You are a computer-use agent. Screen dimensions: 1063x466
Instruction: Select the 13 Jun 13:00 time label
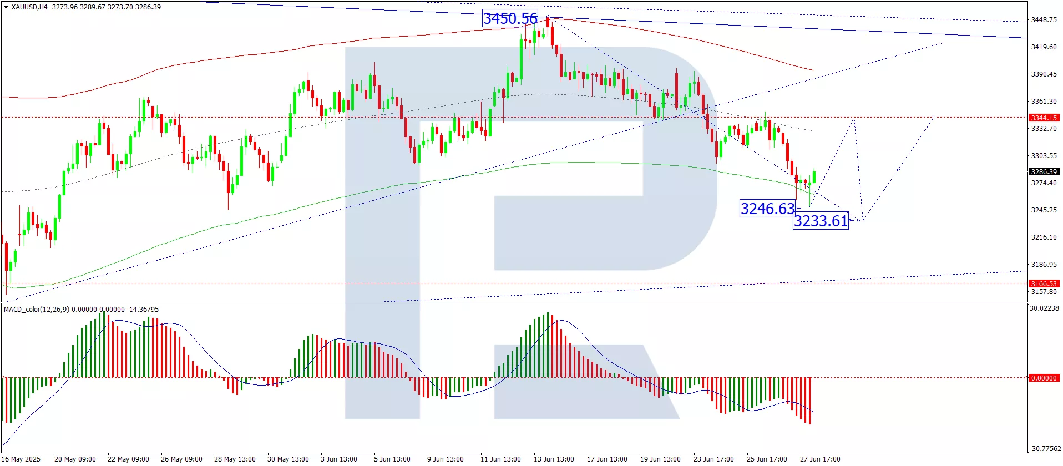pos(554,459)
